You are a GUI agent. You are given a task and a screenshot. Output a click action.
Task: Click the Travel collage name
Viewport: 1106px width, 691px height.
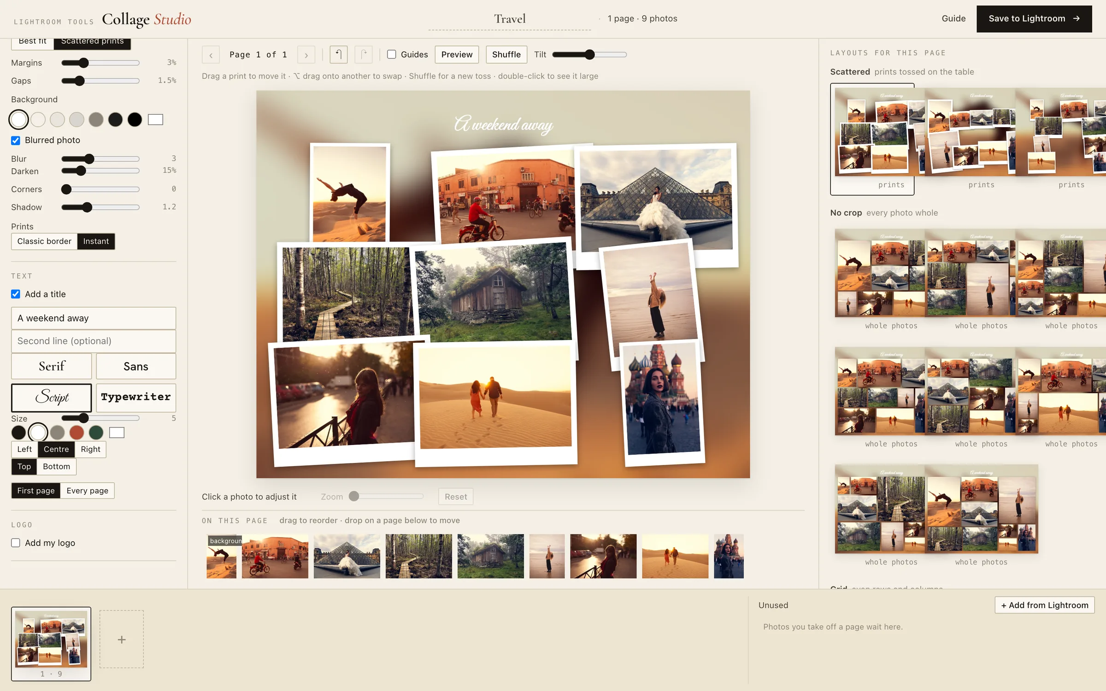click(510, 19)
